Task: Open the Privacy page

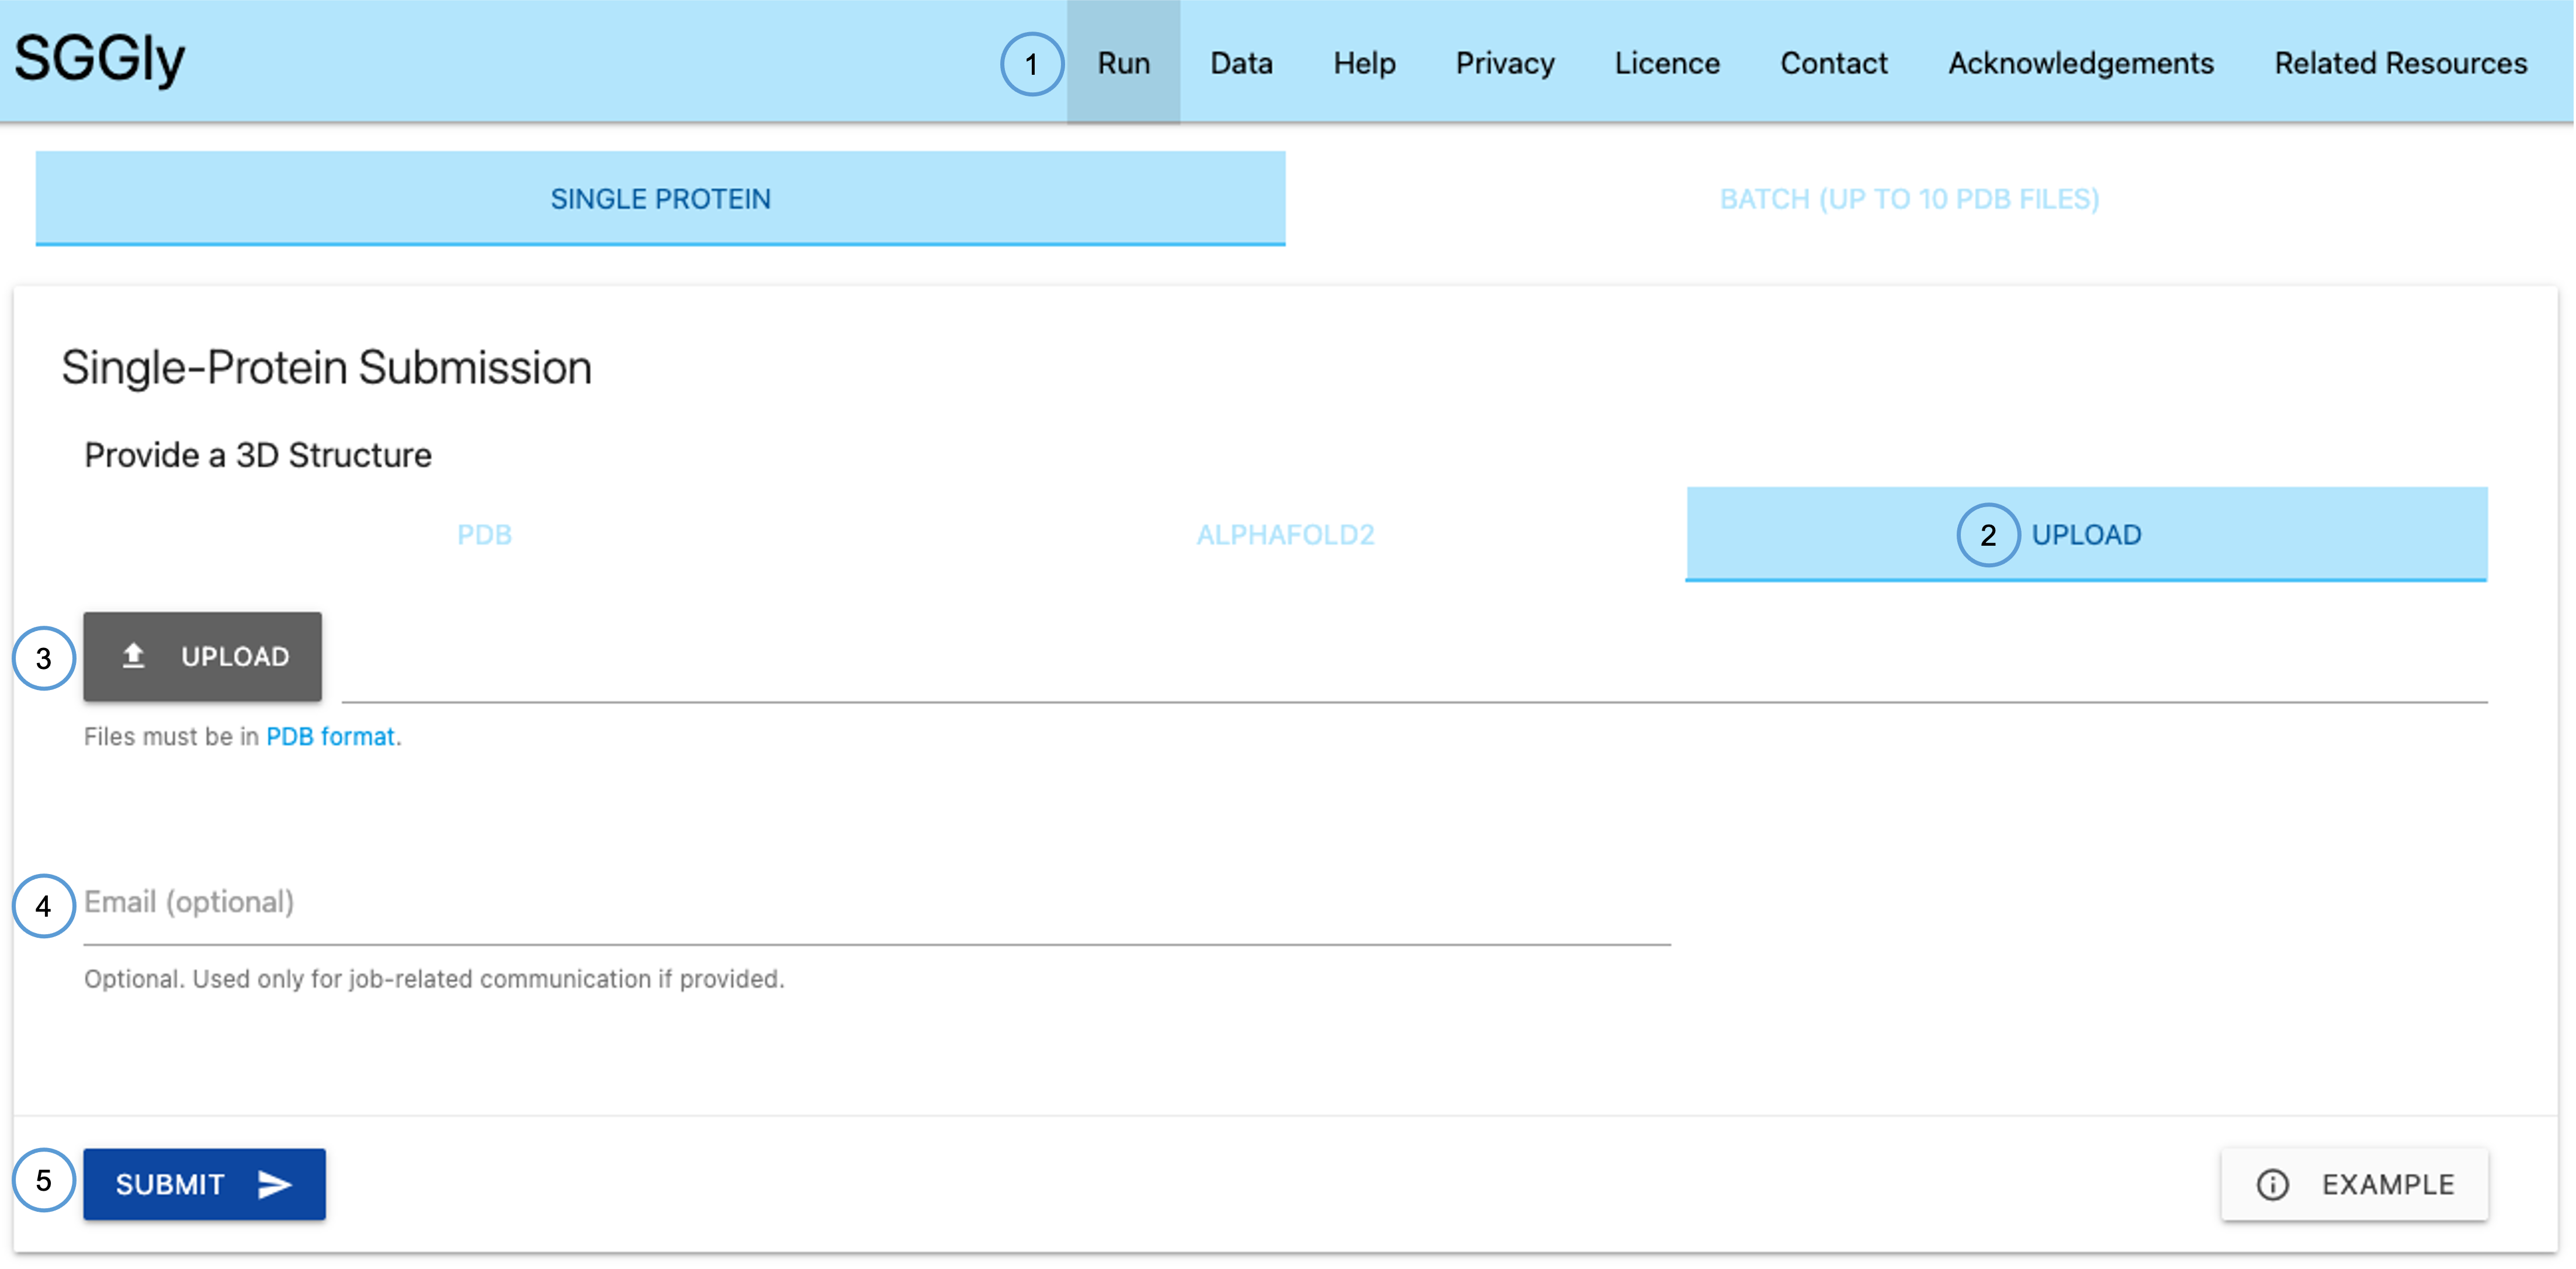Action: tap(1505, 63)
